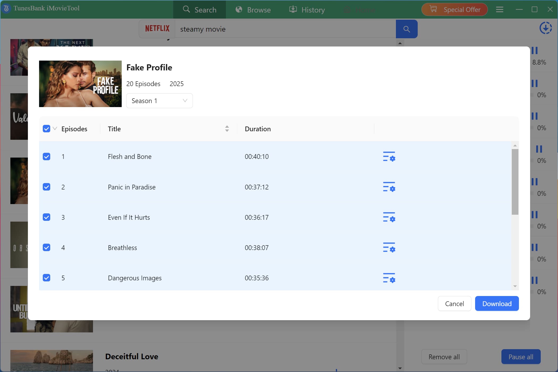558x372 pixels.
Task: Click the Special Offer button
Action: 454,10
